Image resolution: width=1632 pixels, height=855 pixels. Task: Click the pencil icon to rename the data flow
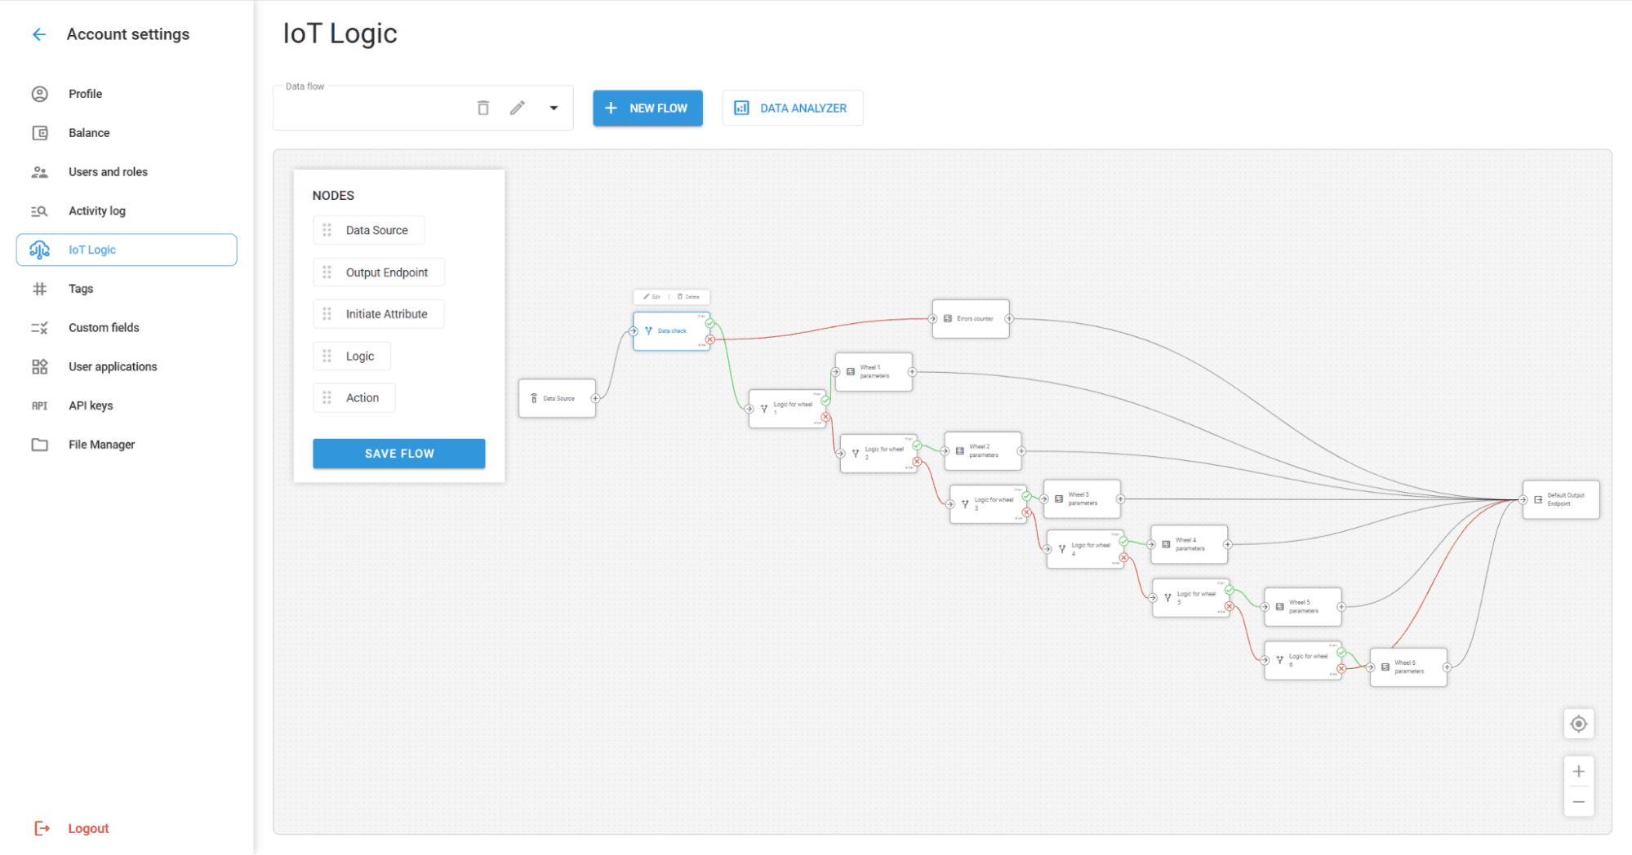pyautogui.click(x=517, y=107)
